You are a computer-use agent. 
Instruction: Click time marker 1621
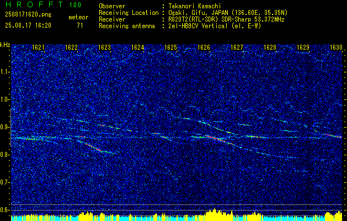(38, 47)
